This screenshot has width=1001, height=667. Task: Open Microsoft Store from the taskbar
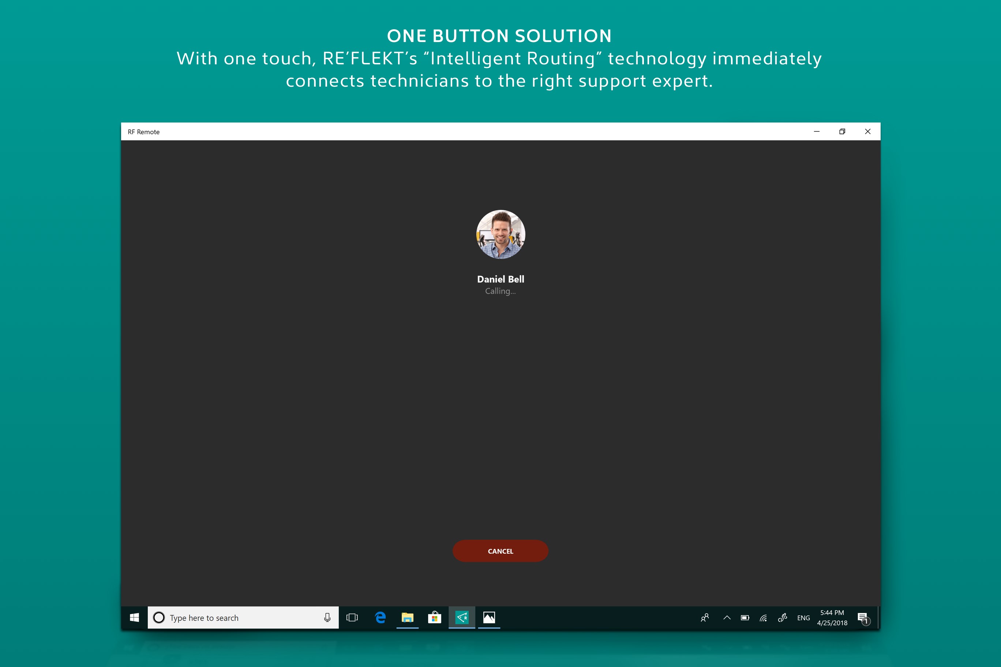click(435, 618)
